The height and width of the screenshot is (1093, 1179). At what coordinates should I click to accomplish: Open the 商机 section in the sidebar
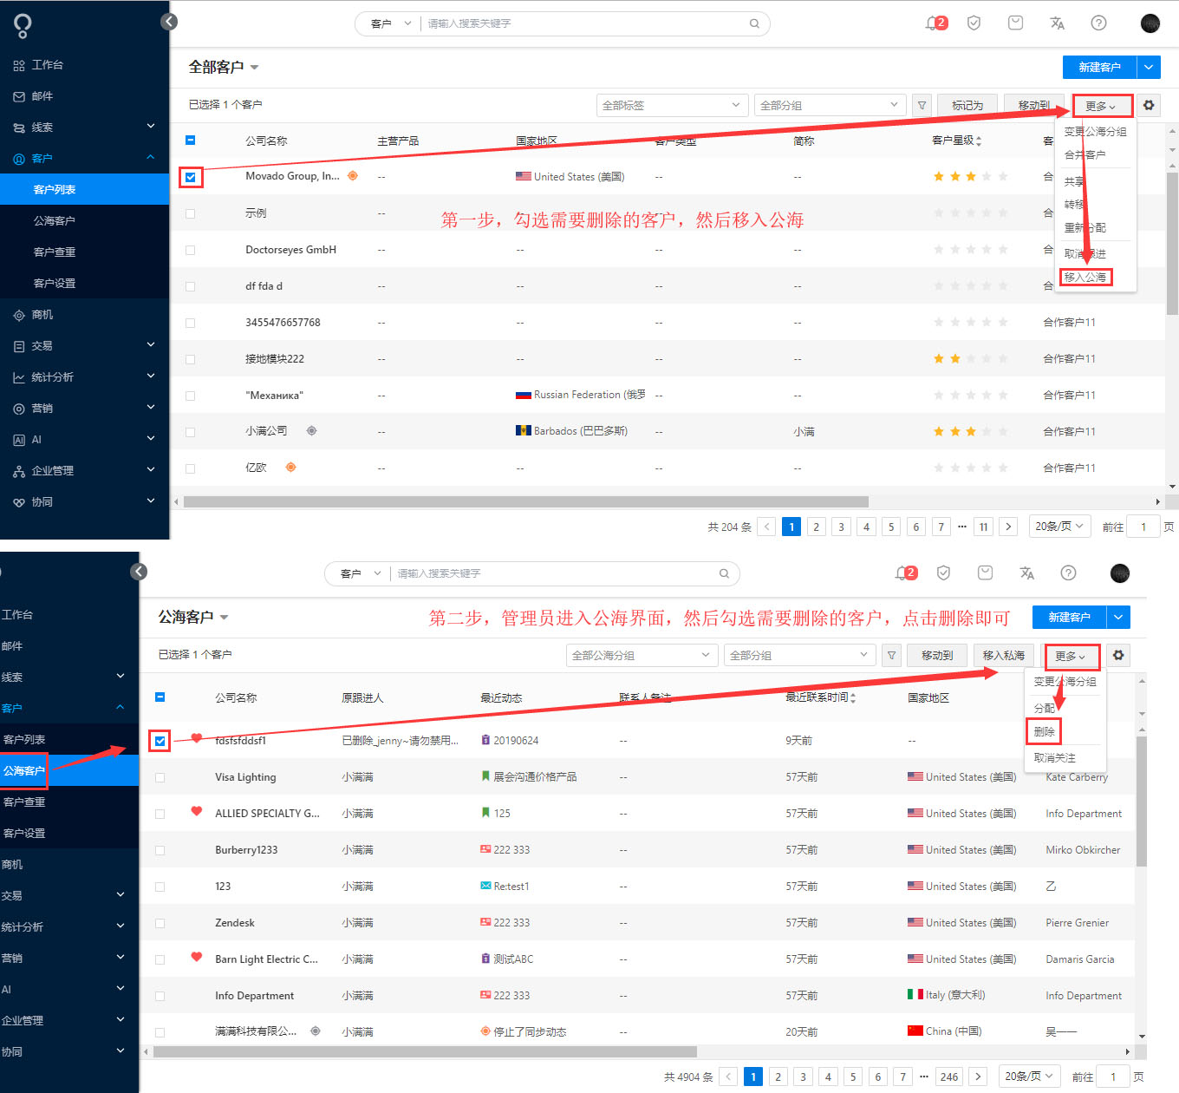43,314
